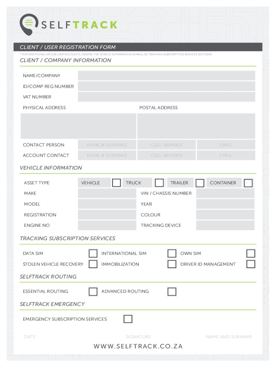
Task: Check the Truck asset type box
Action: pos(160,183)
